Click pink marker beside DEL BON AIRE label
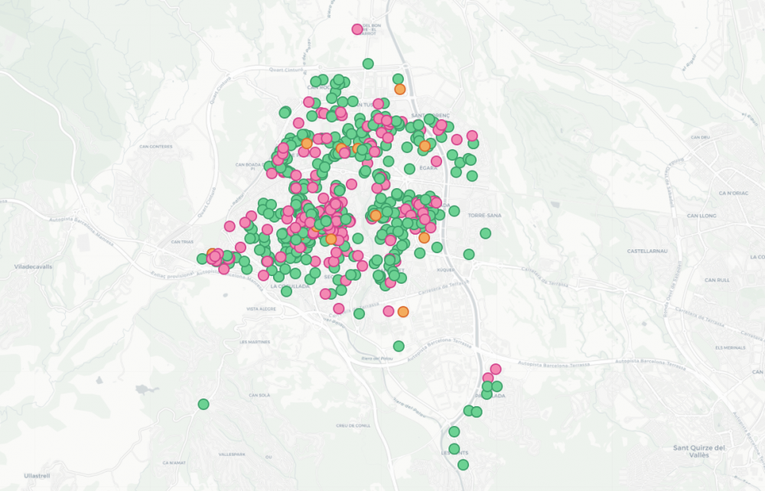Viewport: 765px width, 491px height. click(357, 29)
